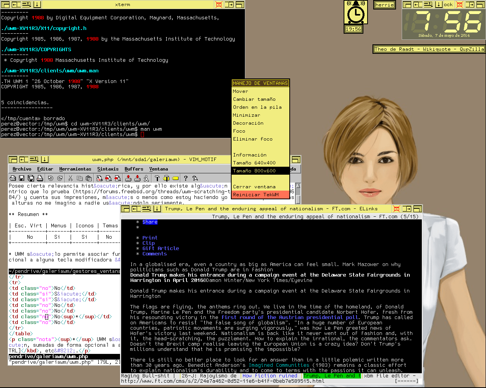The height and width of the screenshot is (388, 486).
Task: Choose Minimizar in the window menu
Action: pos(260,115)
